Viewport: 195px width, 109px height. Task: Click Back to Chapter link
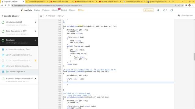click(10, 16)
